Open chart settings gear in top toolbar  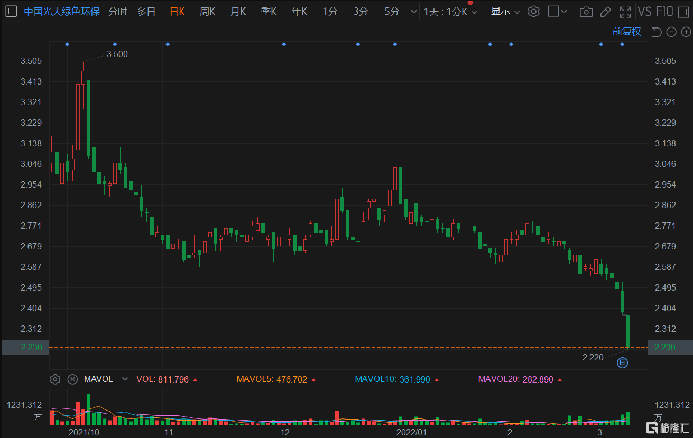[534, 12]
